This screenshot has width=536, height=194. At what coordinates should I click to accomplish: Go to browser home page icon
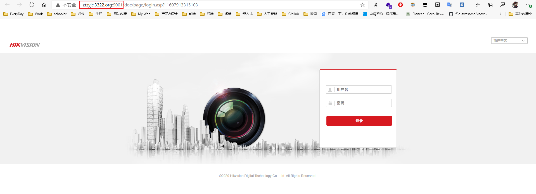44,5
